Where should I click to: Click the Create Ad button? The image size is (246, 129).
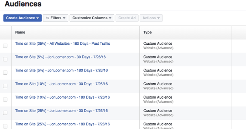tap(127, 18)
